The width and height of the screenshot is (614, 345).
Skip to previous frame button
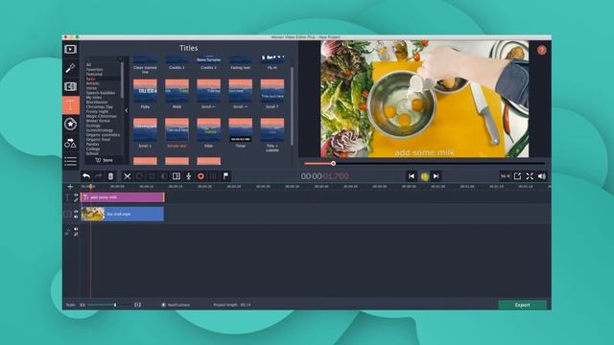[412, 176]
